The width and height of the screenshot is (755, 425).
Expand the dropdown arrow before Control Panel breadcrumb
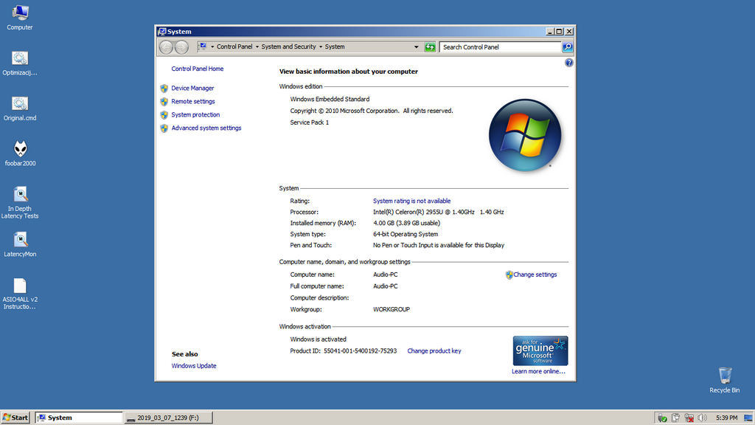(212, 46)
